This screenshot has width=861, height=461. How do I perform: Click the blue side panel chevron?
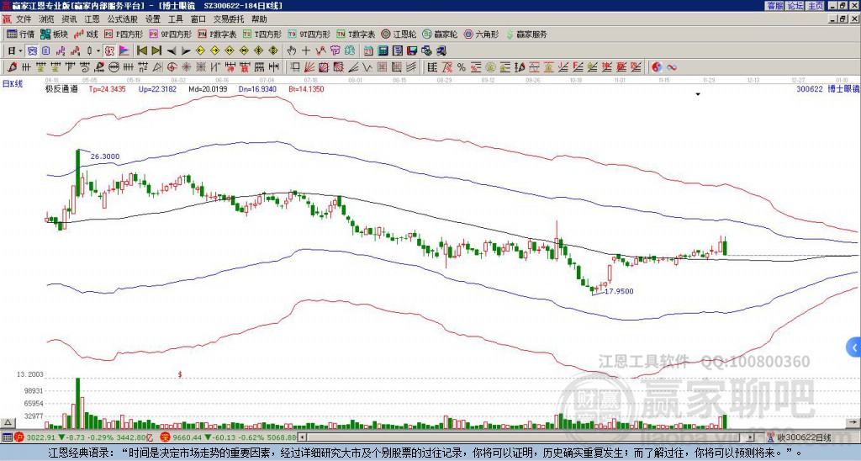click(x=853, y=347)
